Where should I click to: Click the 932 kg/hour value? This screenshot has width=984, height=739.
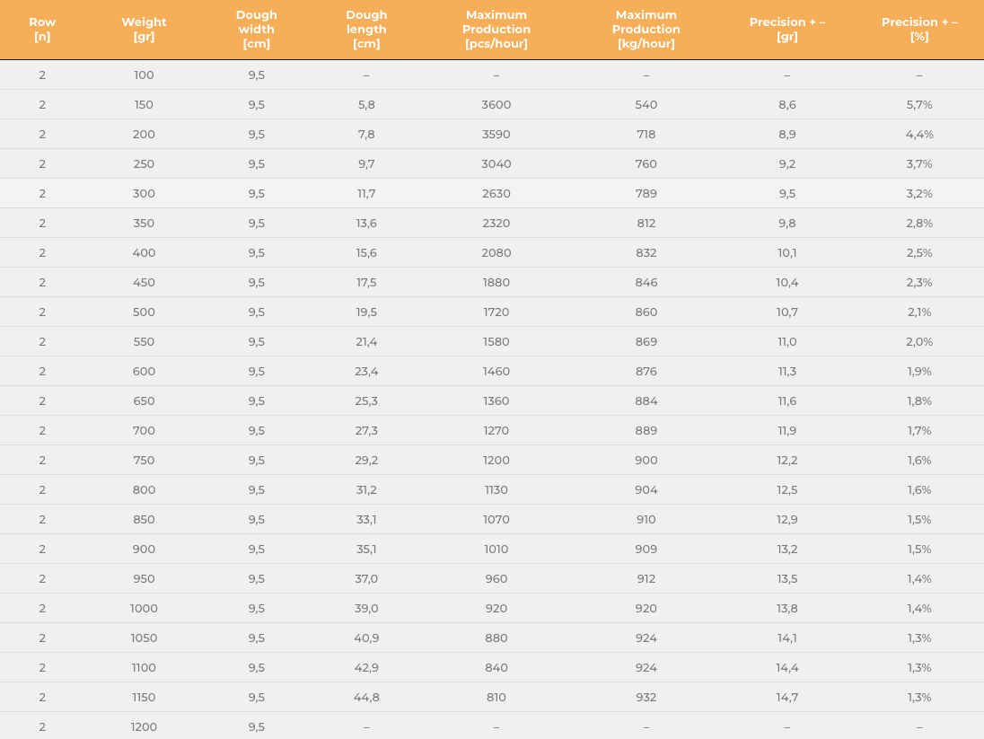pyautogui.click(x=646, y=698)
